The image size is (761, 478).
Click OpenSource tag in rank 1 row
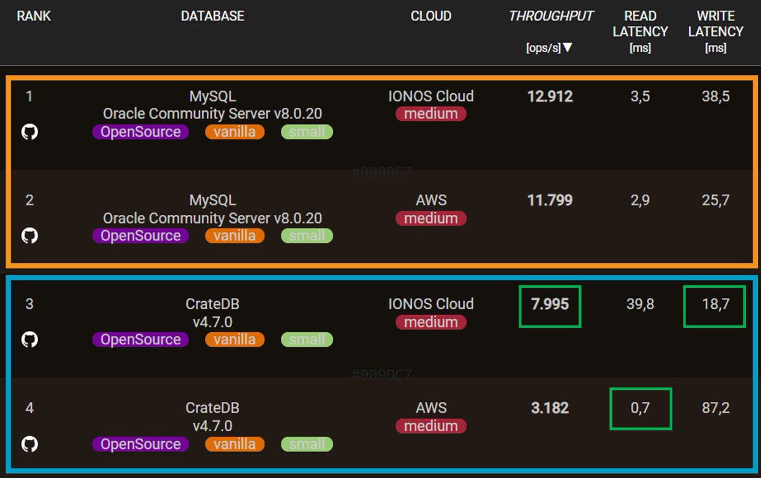pos(140,132)
